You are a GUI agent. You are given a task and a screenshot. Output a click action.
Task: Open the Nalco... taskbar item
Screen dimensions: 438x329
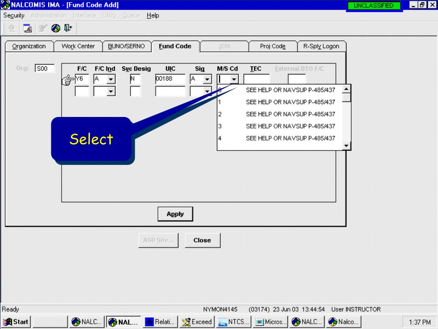pos(343,322)
